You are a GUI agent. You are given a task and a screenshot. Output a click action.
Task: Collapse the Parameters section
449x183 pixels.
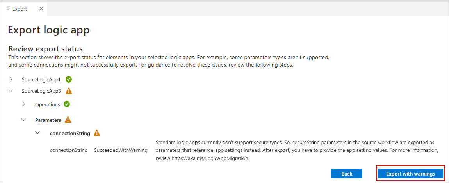click(24, 120)
